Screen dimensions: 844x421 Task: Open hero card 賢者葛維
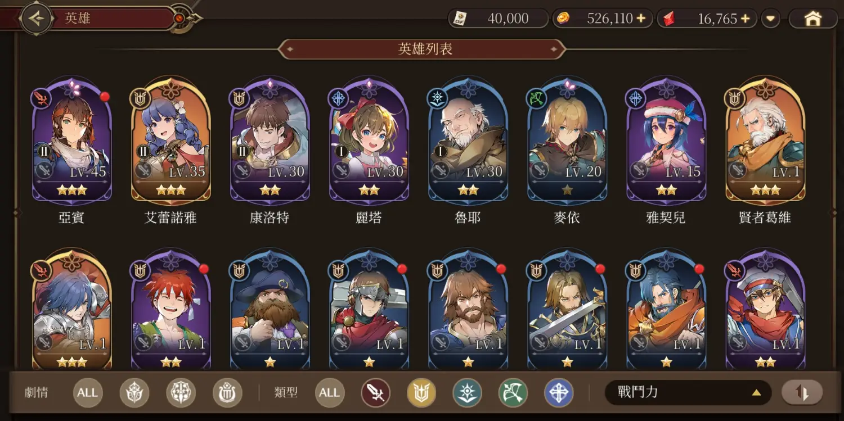(765, 141)
